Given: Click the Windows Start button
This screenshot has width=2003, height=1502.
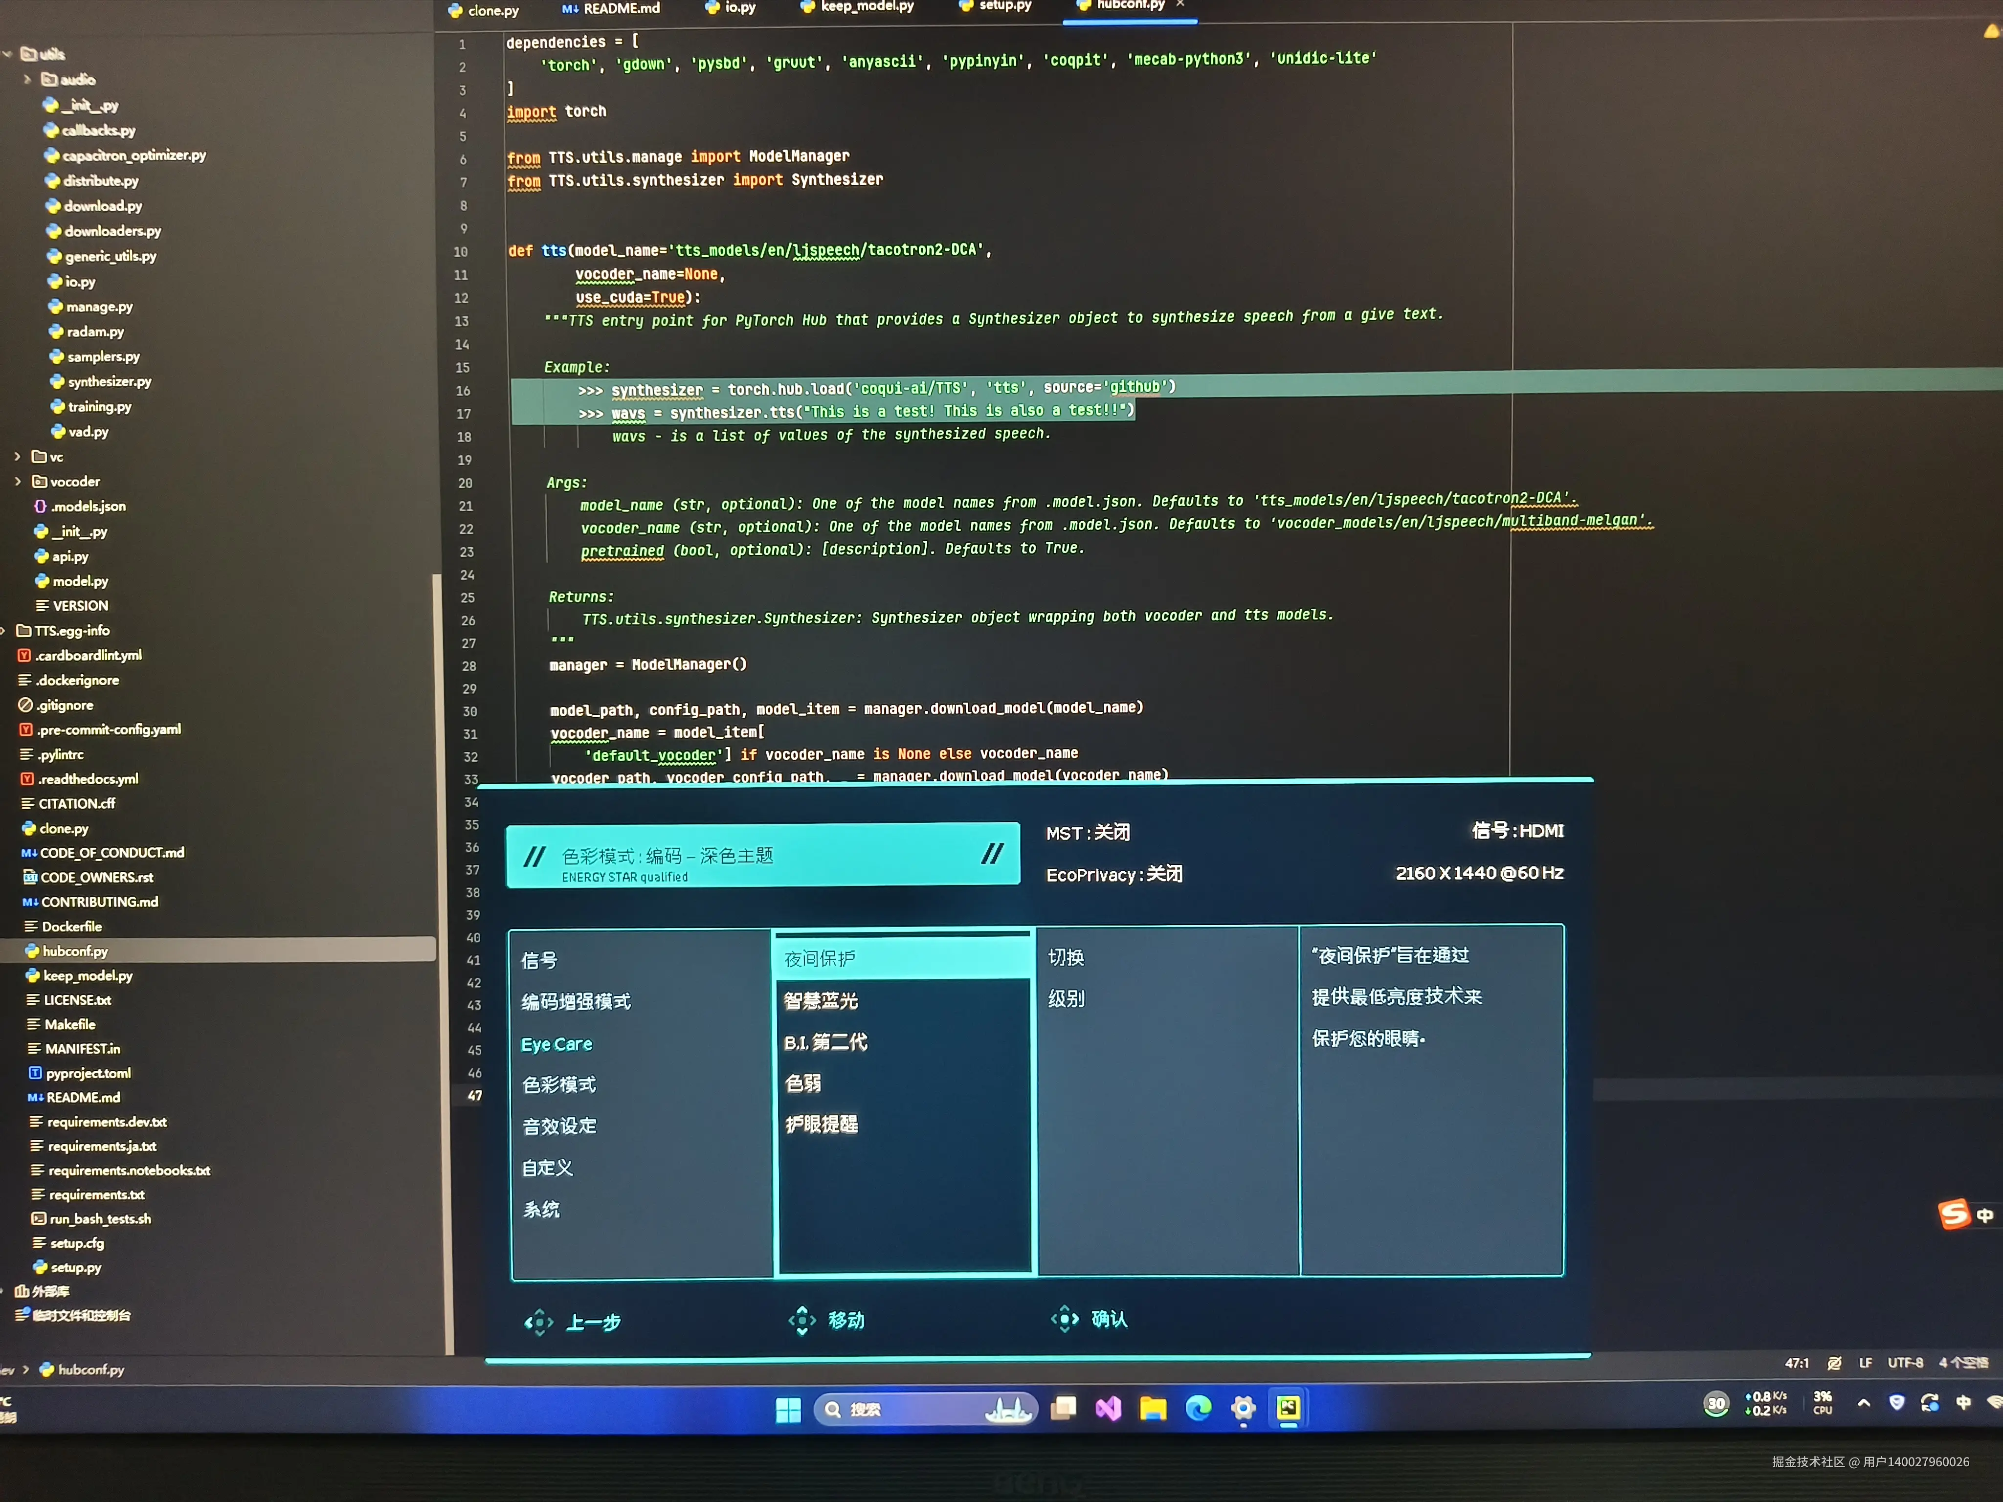Looking at the screenshot, I should point(788,1410).
